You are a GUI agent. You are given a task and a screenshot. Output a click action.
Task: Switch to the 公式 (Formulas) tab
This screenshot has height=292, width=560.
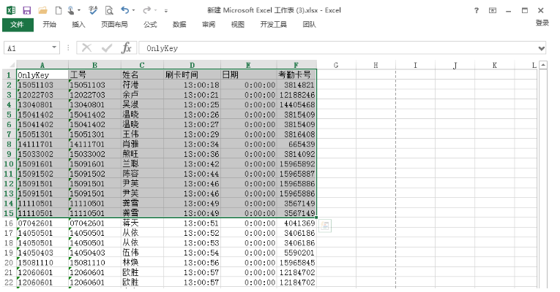tap(150, 24)
